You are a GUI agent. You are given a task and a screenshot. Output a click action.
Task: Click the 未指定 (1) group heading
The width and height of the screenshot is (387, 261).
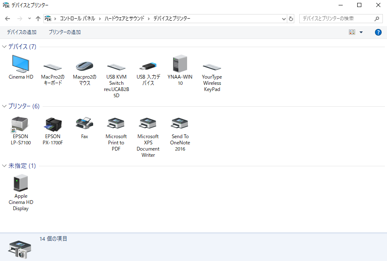[22, 166]
